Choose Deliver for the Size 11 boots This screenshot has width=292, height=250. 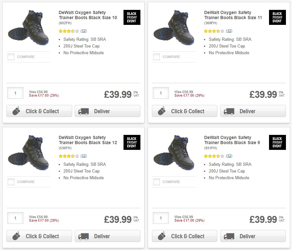coord(253,111)
